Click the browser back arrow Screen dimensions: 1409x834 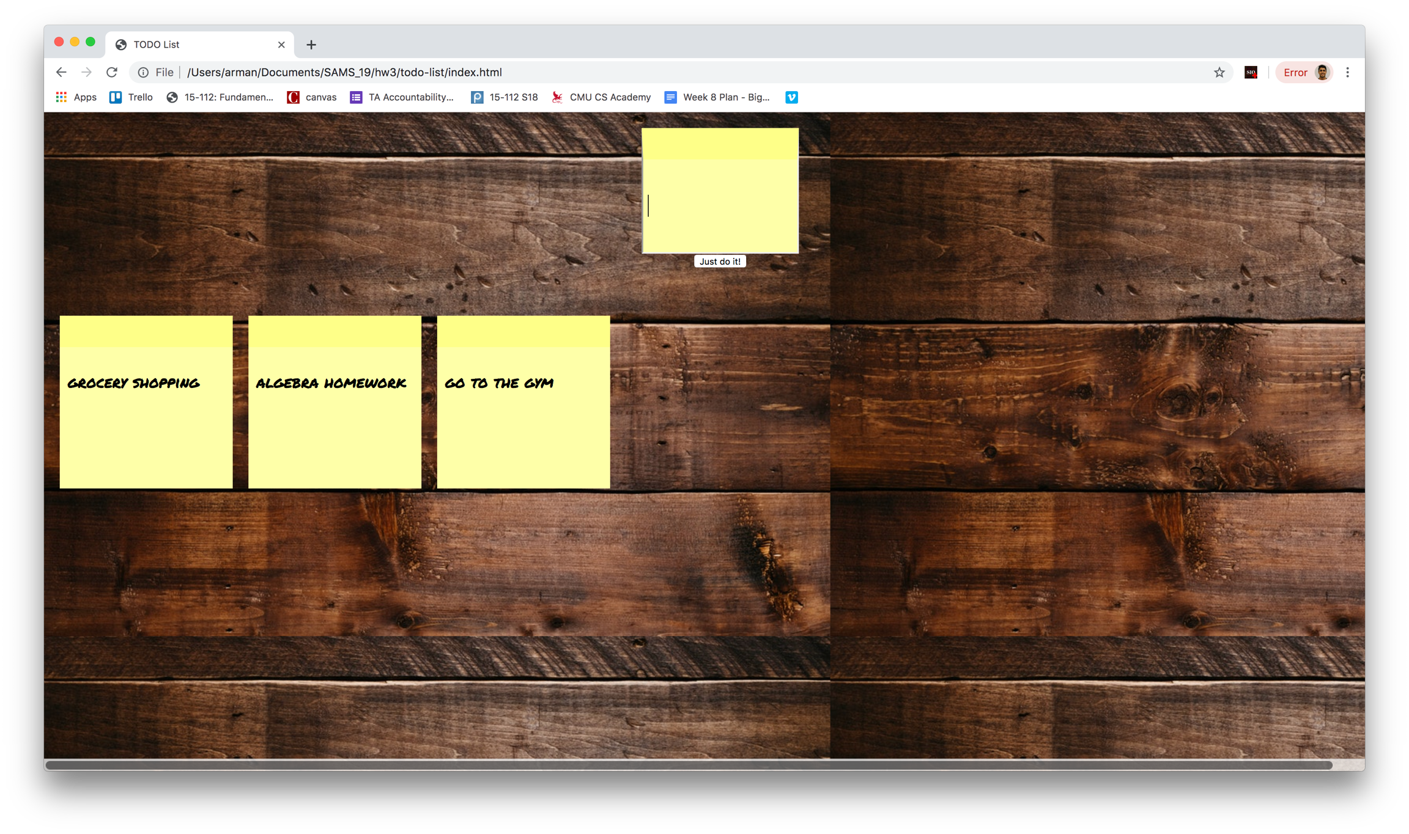point(61,72)
